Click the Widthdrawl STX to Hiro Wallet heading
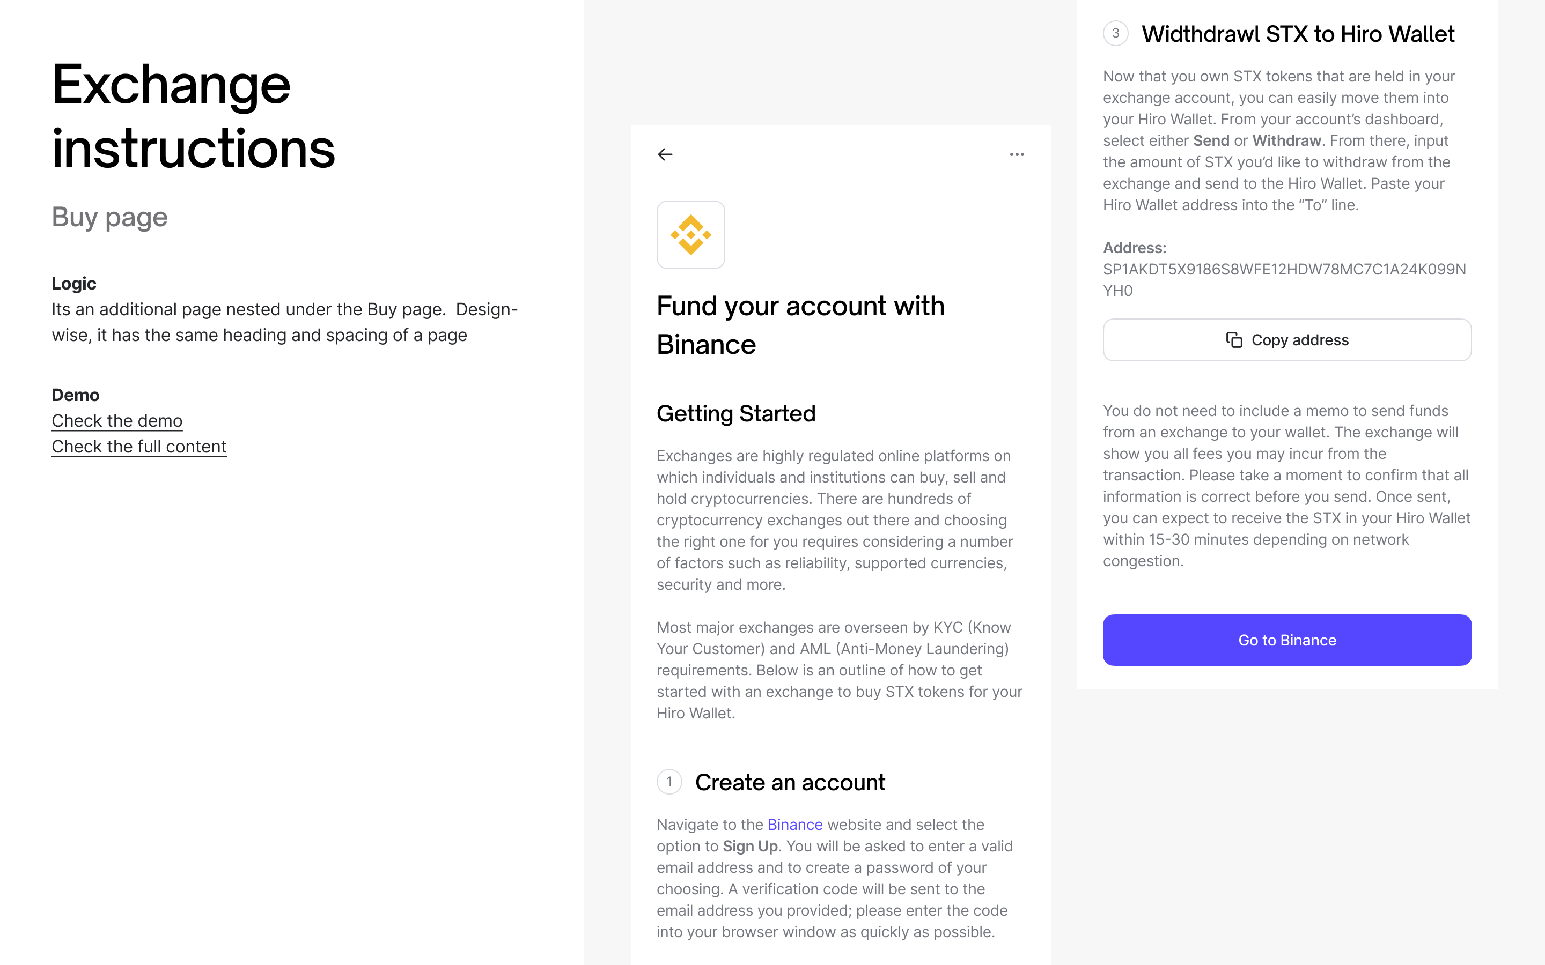This screenshot has width=1545, height=965. pyautogui.click(x=1299, y=33)
